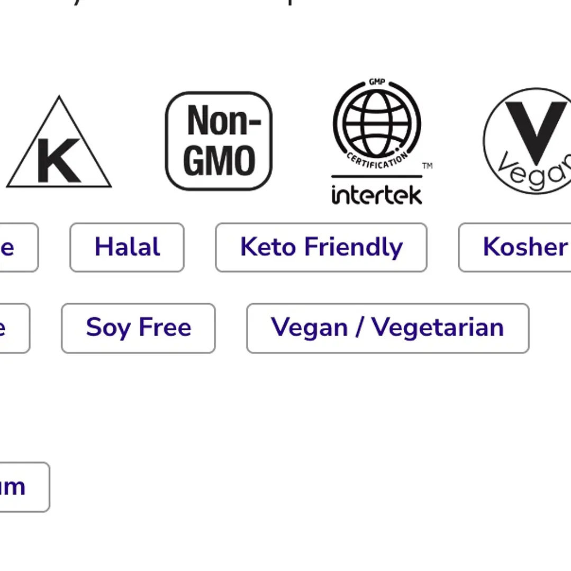This screenshot has width=571, height=571.
Task: Select the Soy Free tag
Action: point(138,328)
